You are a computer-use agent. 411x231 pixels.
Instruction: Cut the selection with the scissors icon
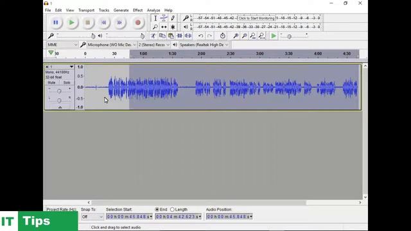pos(153,36)
